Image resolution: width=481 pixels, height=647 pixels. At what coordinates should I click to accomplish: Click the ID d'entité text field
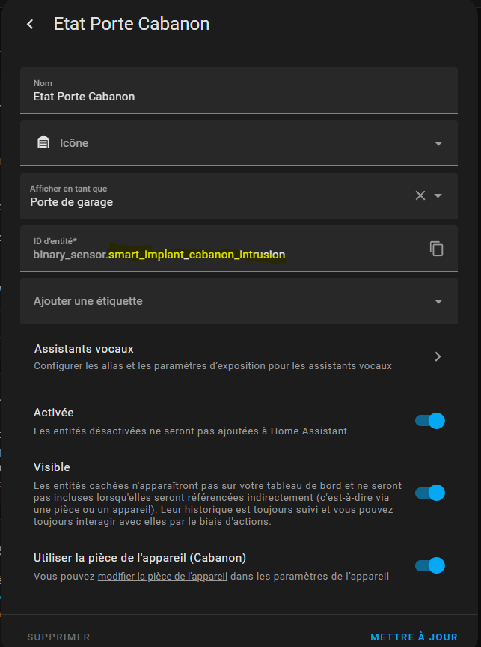click(x=224, y=255)
